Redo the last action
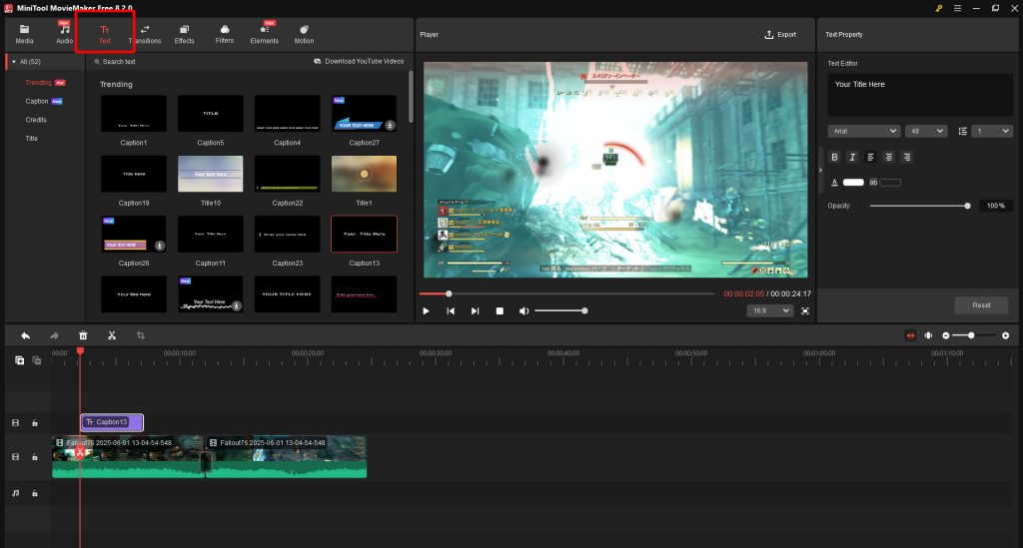The image size is (1023, 548). [x=54, y=335]
